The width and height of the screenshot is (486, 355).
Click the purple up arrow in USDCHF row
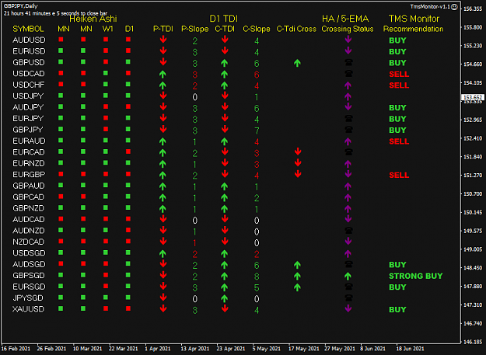(348, 85)
